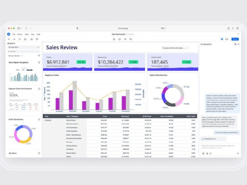Click the browser share icon
The width and height of the screenshot is (247, 185).
(x=228, y=28)
